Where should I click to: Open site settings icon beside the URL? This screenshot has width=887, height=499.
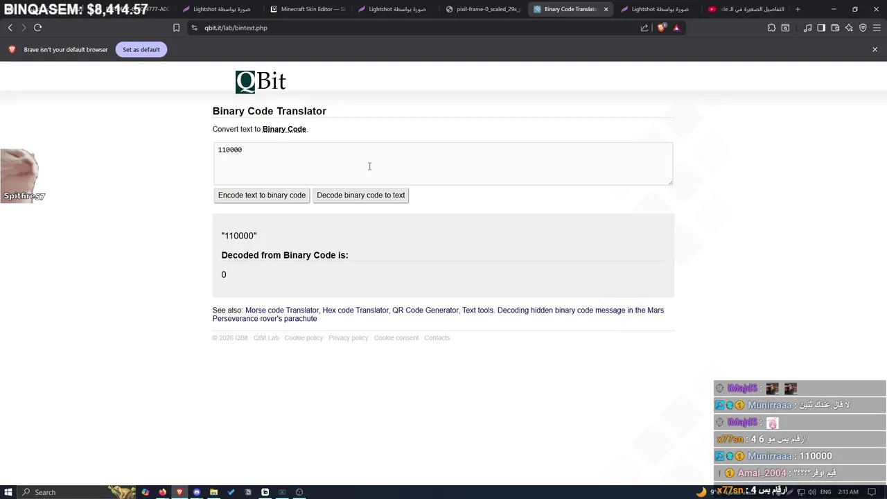pyautogui.click(x=194, y=28)
